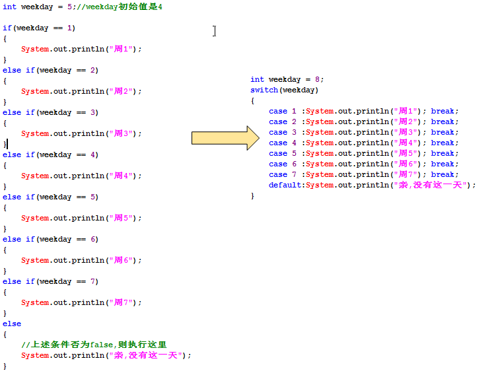500x375 pixels.
Task: Click the line "else if(weekday == 3)"
Action: [x=50, y=112]
